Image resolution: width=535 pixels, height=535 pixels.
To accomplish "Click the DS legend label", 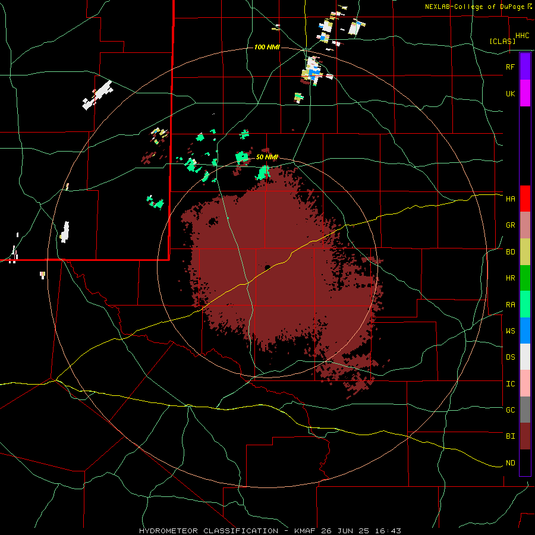I will pos(510,357).
